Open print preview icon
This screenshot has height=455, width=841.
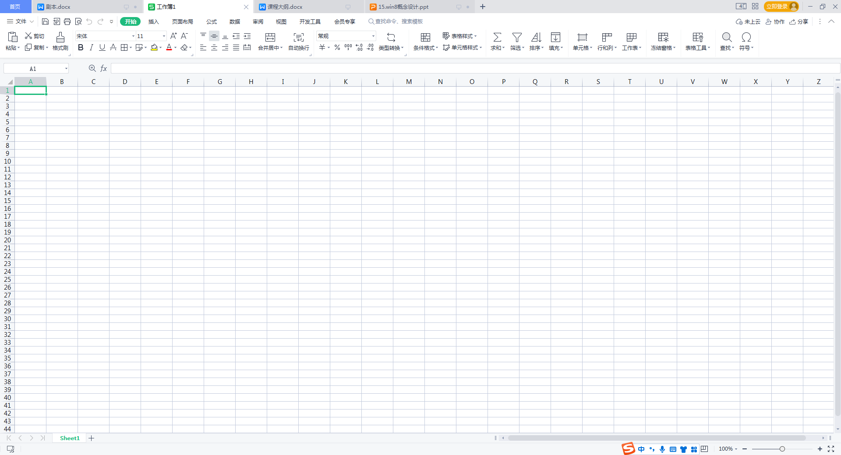[x=78, y=21]
